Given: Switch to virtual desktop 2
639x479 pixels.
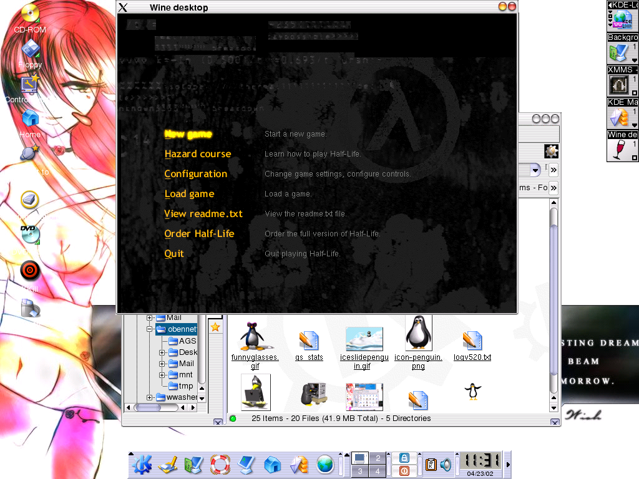Looking at the screenshot, I should point(378,458).
